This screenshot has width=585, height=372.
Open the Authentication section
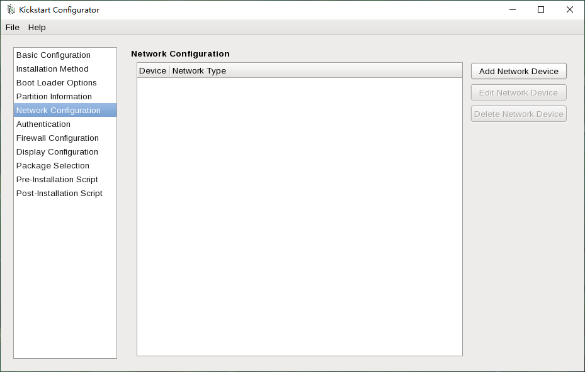click(65, 124)
